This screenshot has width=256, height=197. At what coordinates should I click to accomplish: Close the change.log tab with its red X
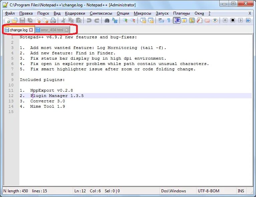31,30
